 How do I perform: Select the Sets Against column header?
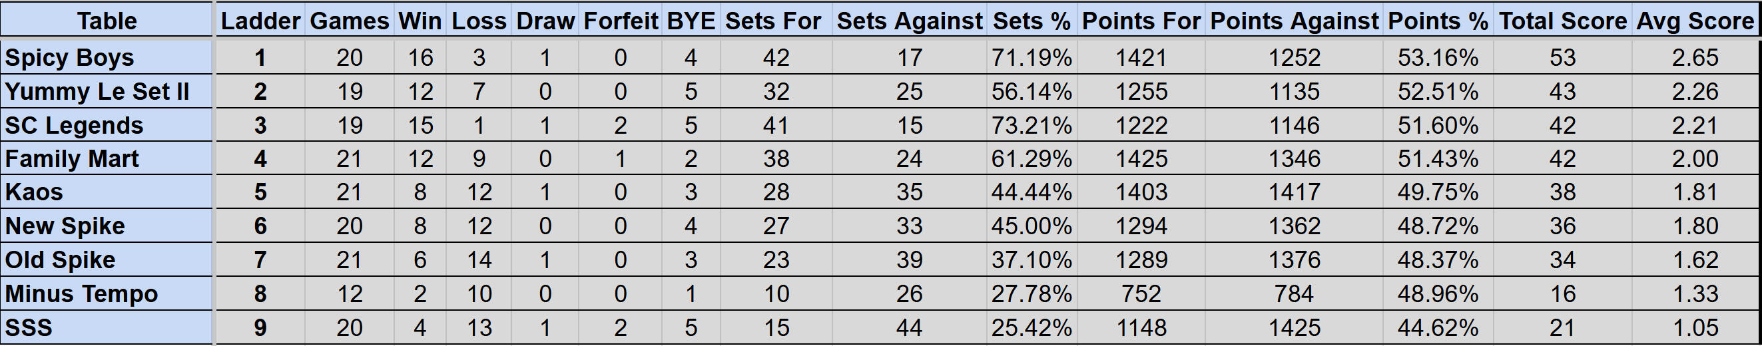(909, 21)
